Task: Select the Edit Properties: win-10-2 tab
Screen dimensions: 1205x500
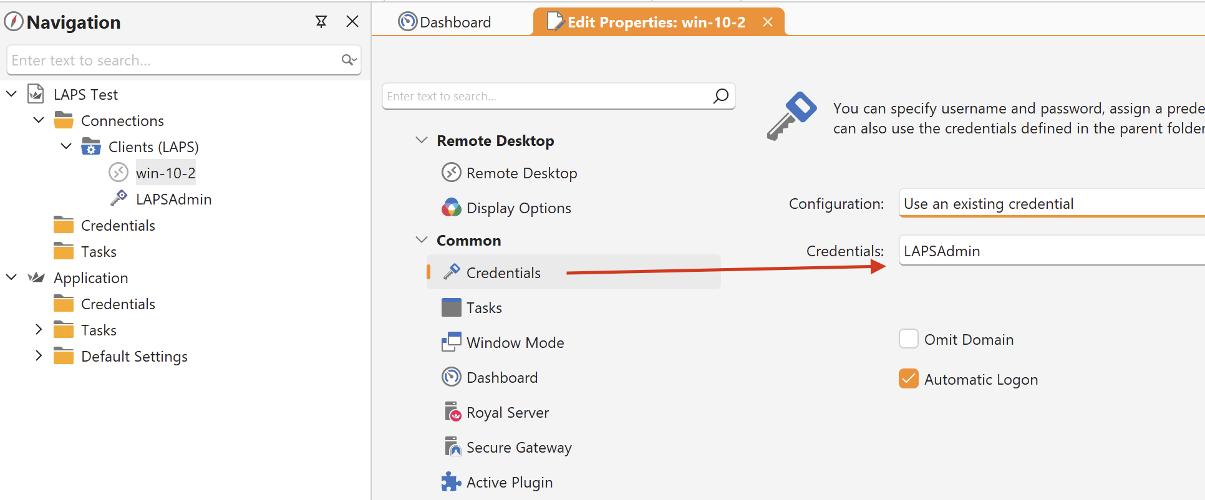Action: click(x=655, y=22)
